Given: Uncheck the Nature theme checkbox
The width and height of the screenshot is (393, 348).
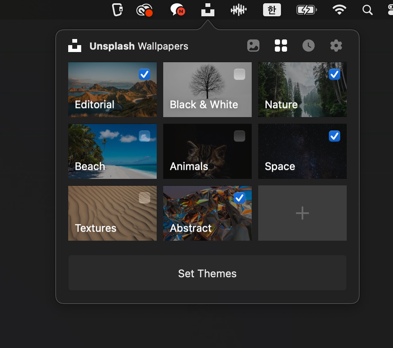Looking at the screenshot, I should (335, 74).
